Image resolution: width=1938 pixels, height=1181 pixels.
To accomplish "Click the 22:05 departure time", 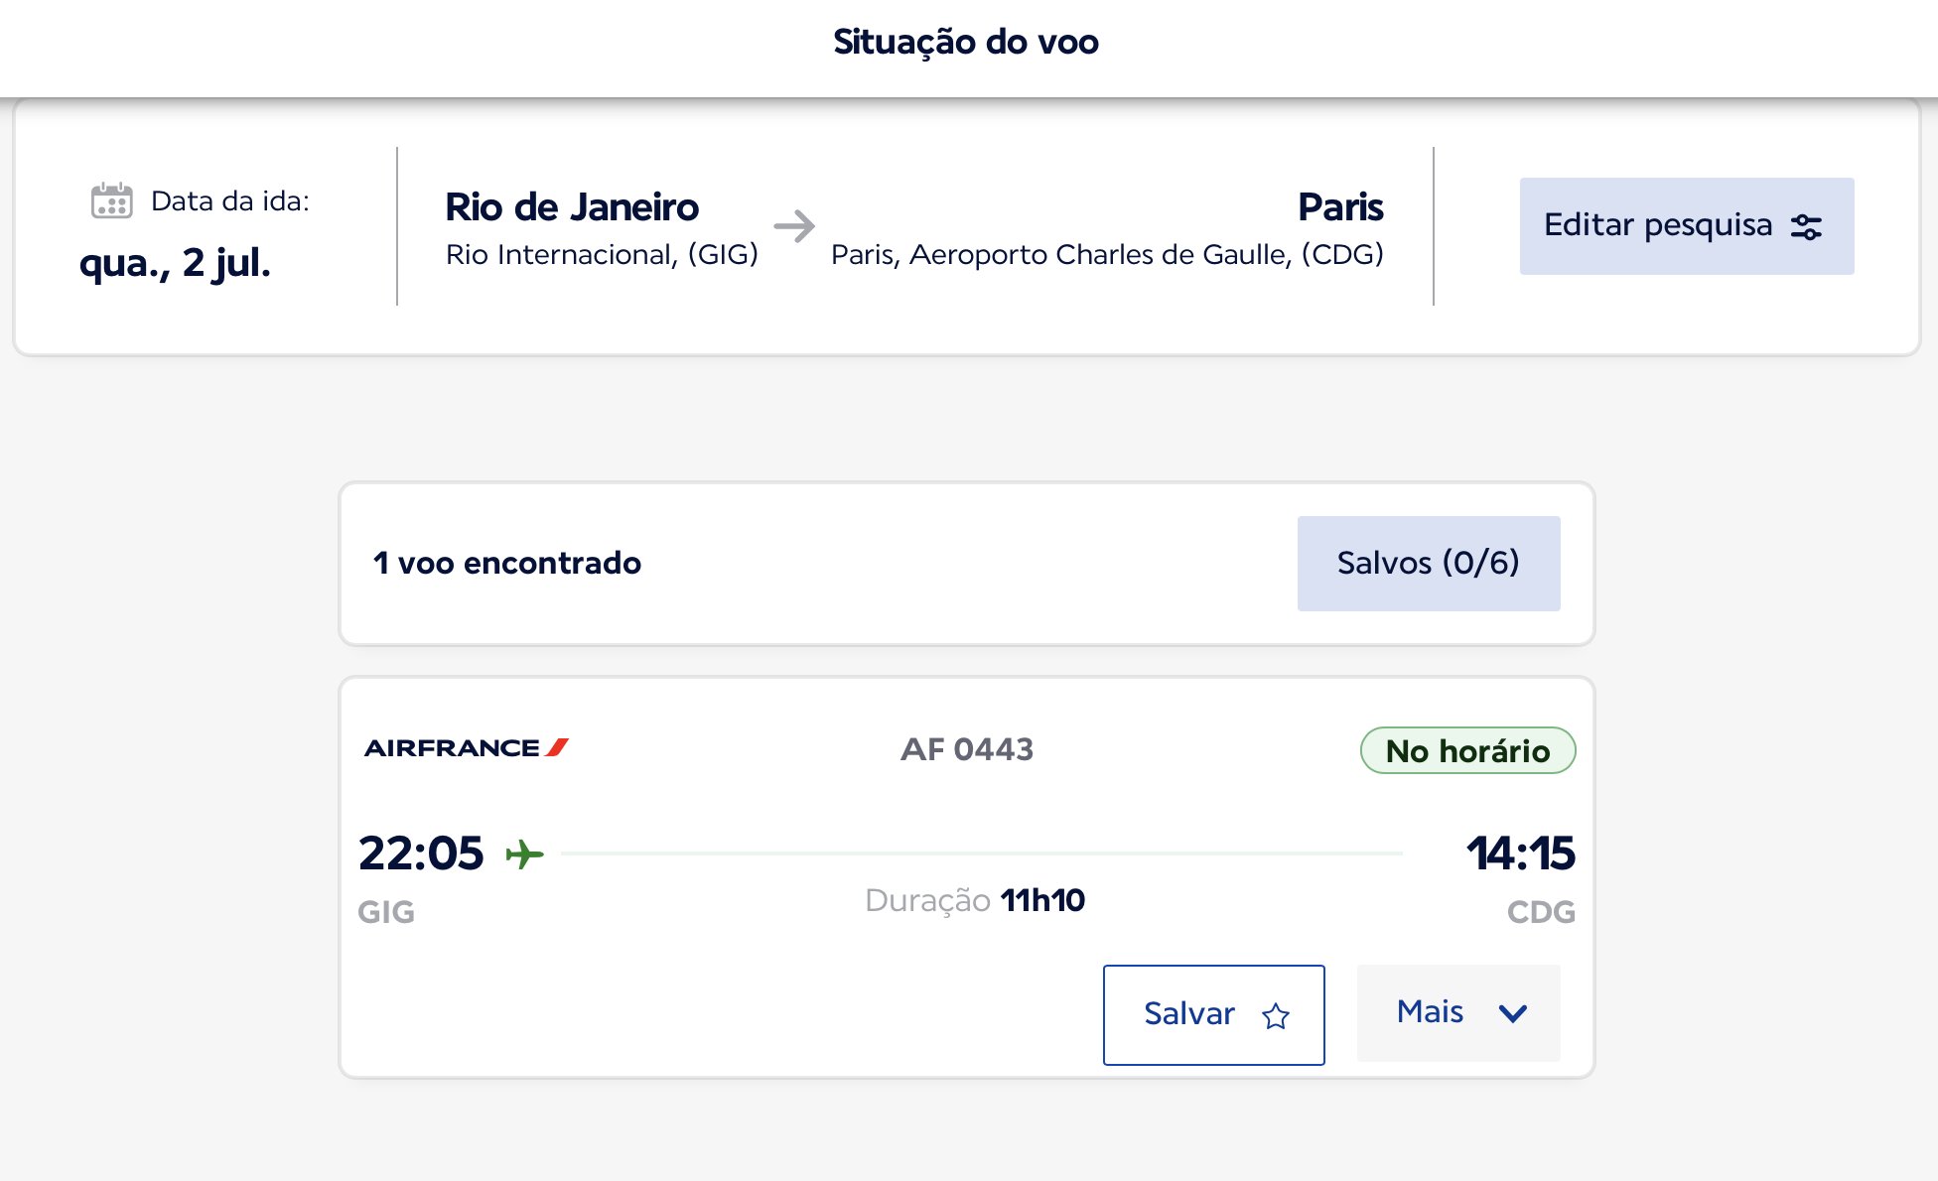I will pyautogui.click(x=421, y=853).
